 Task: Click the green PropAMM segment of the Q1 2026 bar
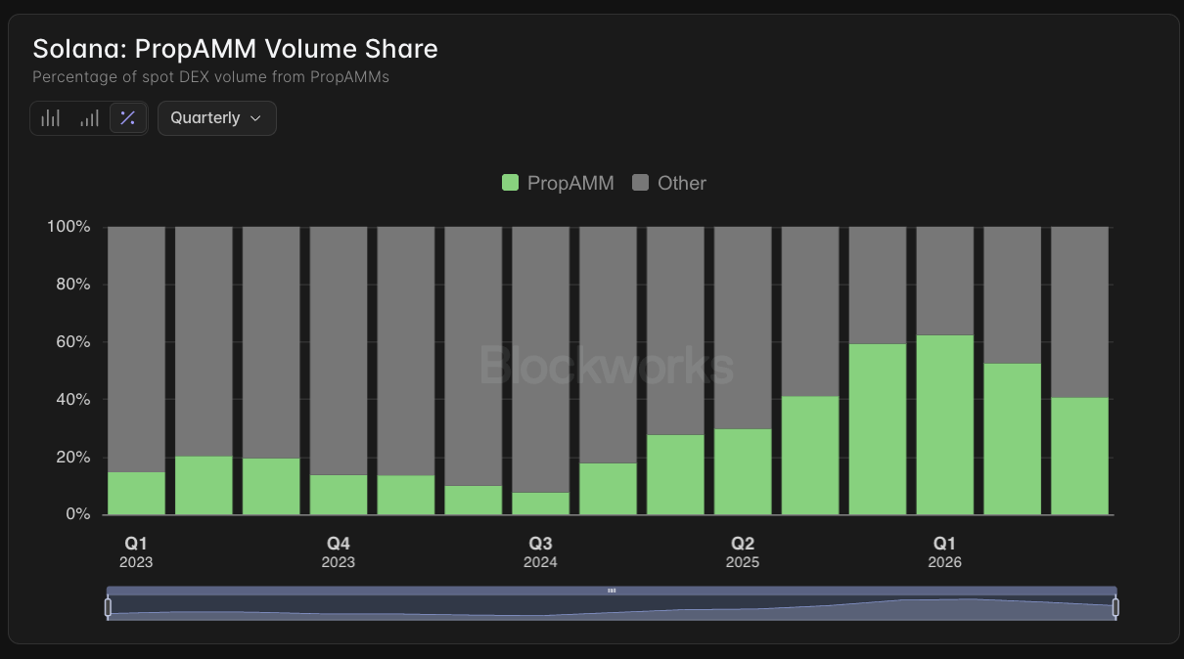pos(945,424)
